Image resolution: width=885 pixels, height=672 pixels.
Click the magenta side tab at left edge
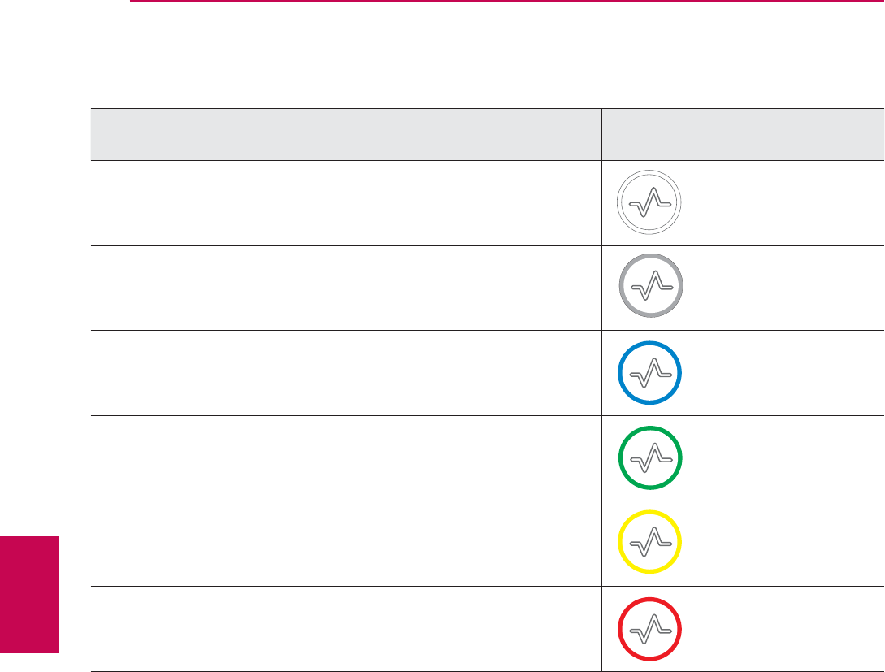coord(29,594)
